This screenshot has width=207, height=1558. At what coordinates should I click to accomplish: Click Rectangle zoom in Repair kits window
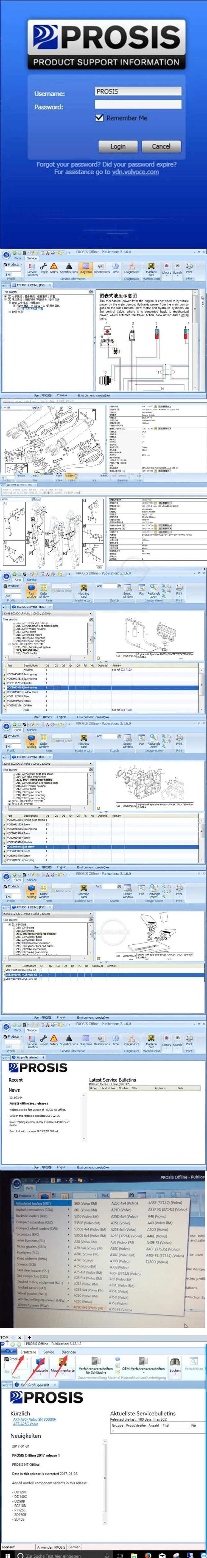[154, 890]
